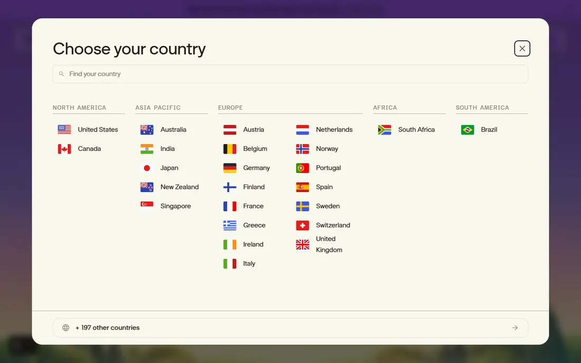Choose South Africa country name
Viewport: 581px width, 363px height.
[417, 129]
